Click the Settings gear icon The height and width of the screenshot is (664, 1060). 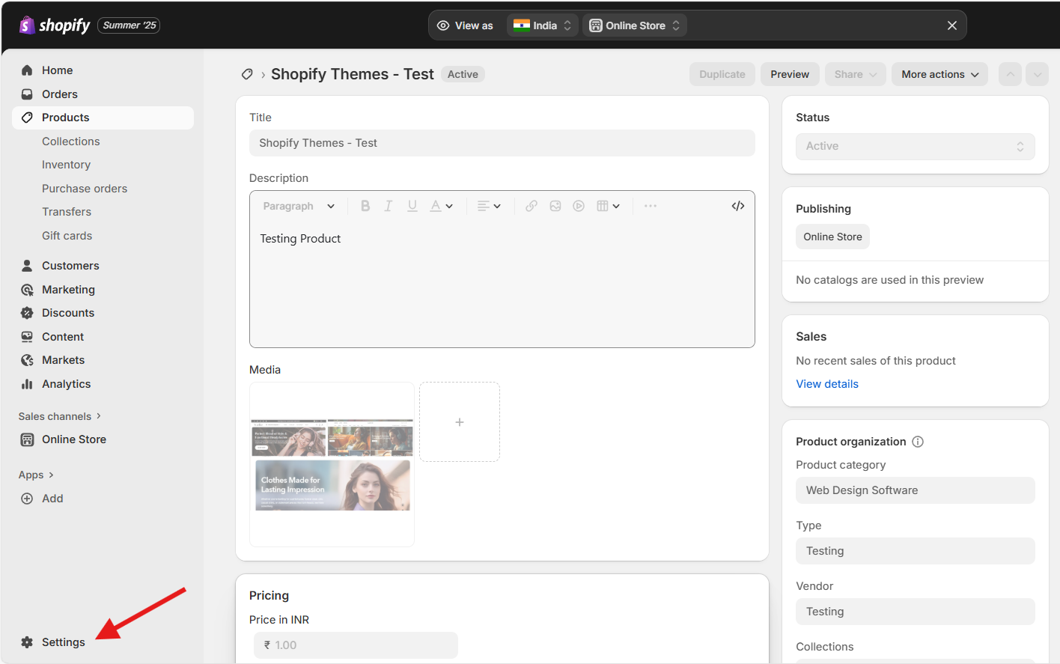[x=27, y=642]
